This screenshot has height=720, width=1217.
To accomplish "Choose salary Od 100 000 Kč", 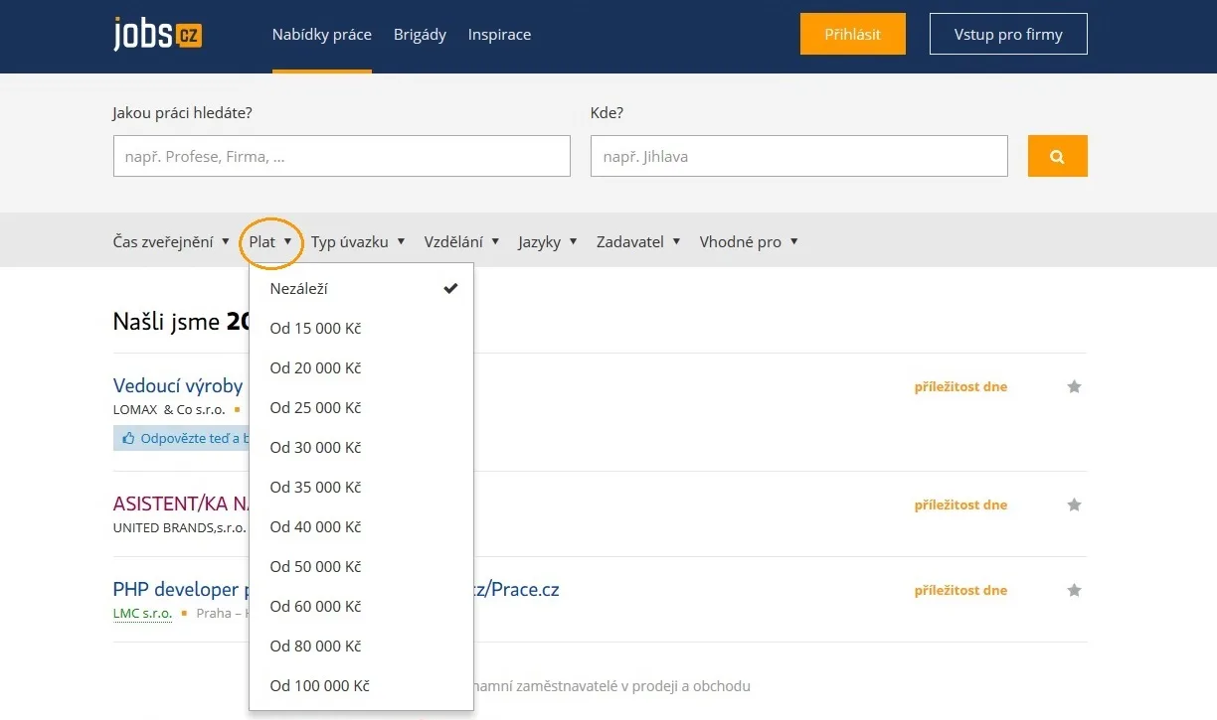I will pos(361,685).
